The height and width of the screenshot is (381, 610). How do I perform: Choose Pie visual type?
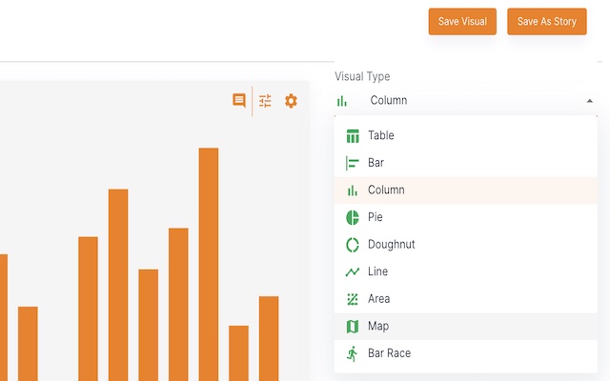pyautogui.click(x=466, y=217)
